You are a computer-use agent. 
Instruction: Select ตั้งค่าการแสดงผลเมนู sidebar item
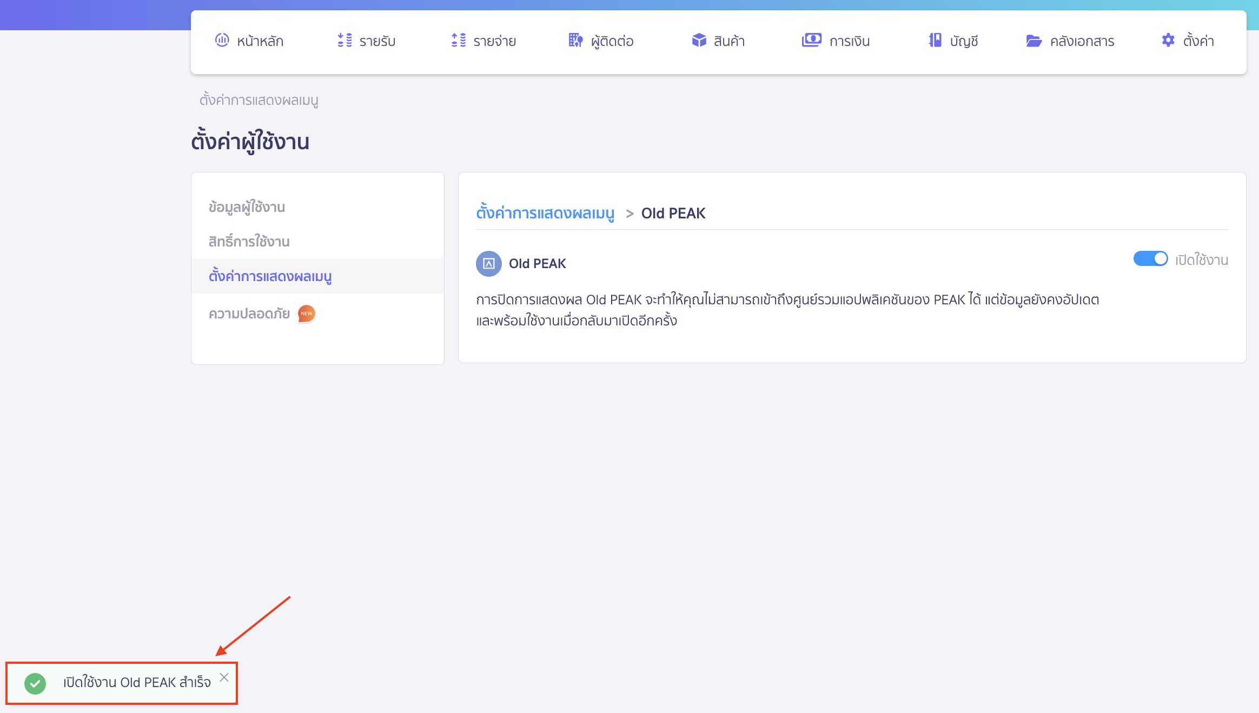[x=270, y=276]
